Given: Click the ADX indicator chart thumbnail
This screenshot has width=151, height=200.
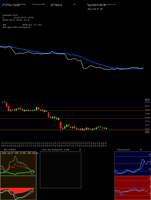Looking at the screenshot, I should (x=18, y=164).
